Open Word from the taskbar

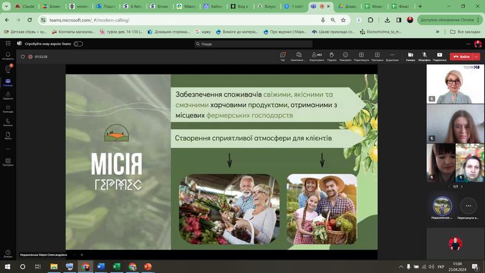pos(101,266)
